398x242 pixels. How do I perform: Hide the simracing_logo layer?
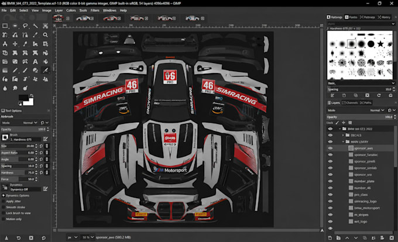pyautogui.click(x=330, y=201)
